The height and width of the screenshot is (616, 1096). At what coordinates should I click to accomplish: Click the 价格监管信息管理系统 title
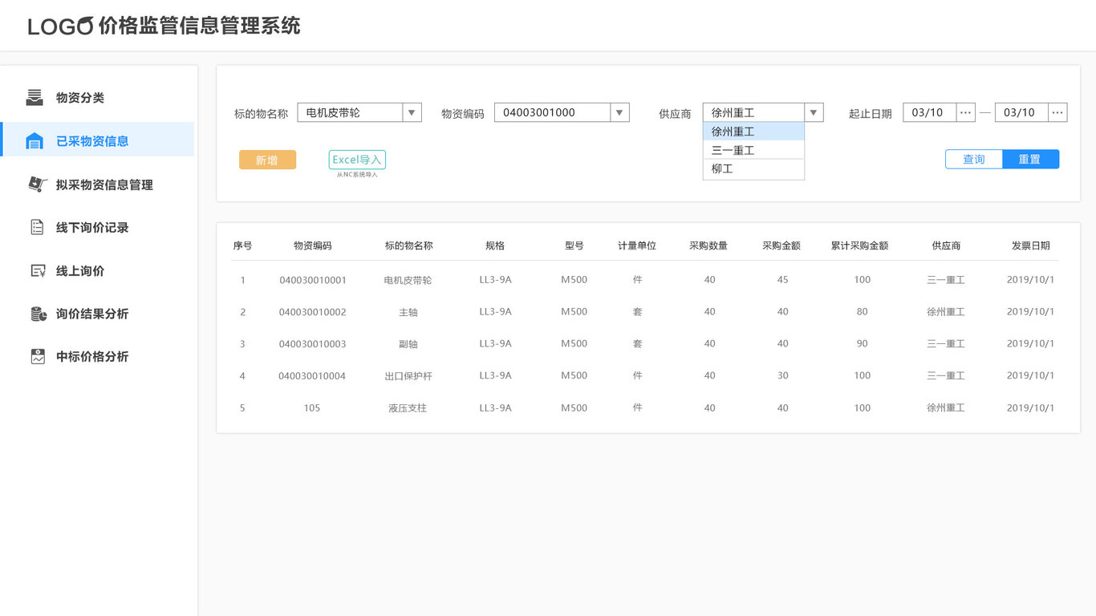[x=200, y=26]
